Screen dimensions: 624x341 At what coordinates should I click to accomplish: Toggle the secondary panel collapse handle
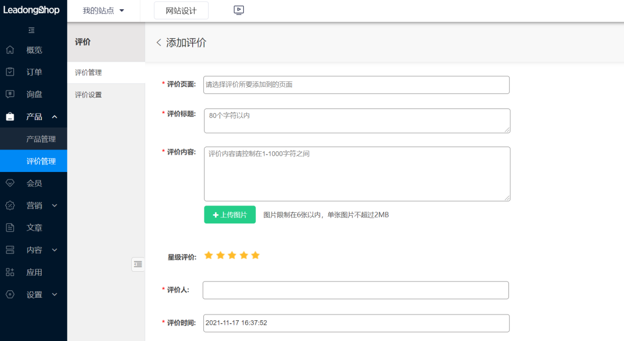point(138,264)
